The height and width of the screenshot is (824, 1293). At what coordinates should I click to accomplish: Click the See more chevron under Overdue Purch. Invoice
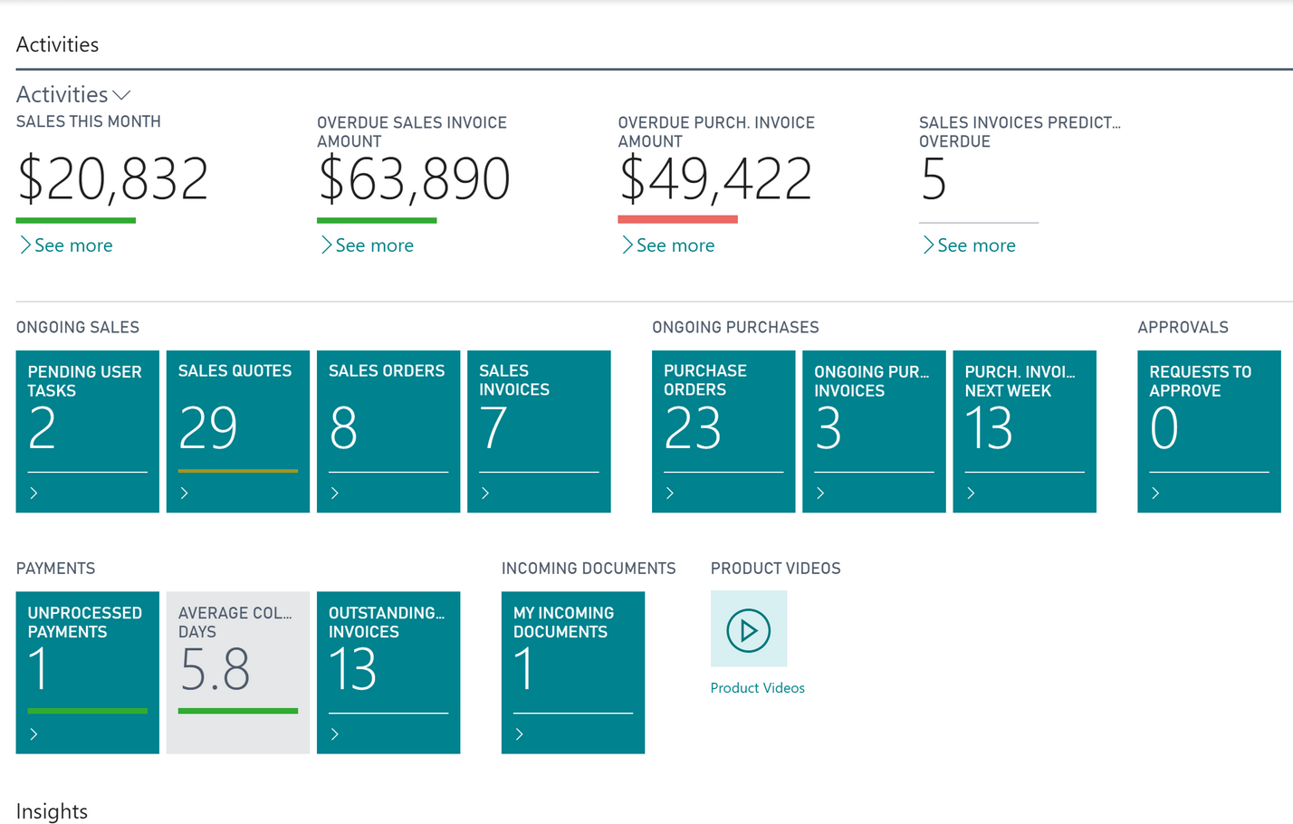[627, 245]
